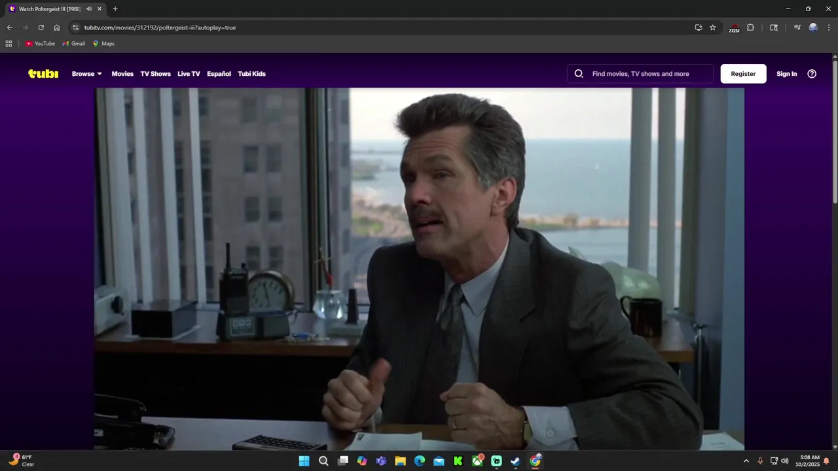View site information icon in address bar
This screenshot has height=471, width=838.
click(x=75, y=27)
